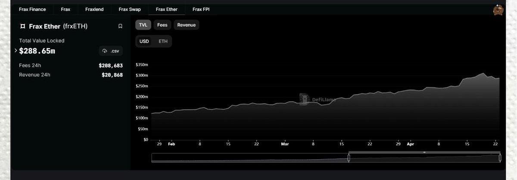Click the $0 y-axis label
The height and width of the screenshot is (180, 517).
[x=145, y=140]
